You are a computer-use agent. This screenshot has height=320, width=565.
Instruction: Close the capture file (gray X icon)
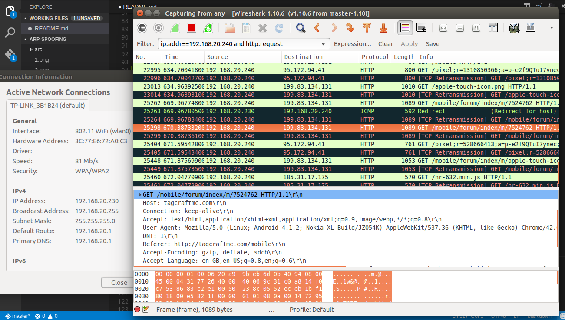262,28
